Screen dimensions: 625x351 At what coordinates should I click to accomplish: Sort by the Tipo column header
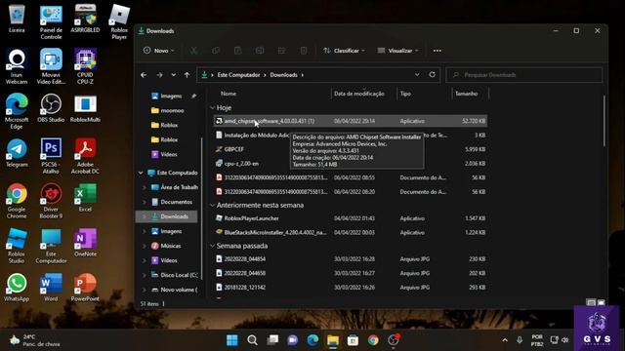click(x=405, y=94)
